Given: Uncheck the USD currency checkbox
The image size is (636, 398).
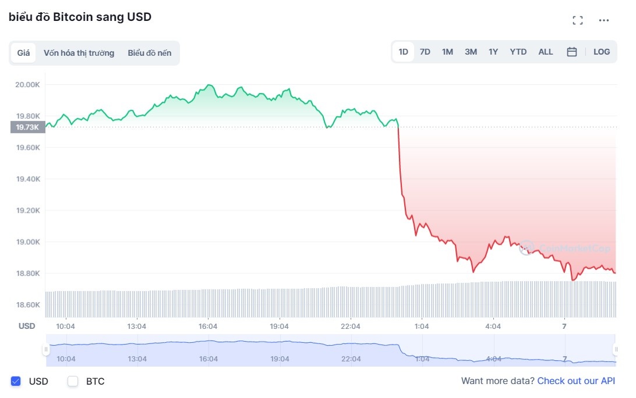Looking at the screenshot, I should tap(15, 381).
